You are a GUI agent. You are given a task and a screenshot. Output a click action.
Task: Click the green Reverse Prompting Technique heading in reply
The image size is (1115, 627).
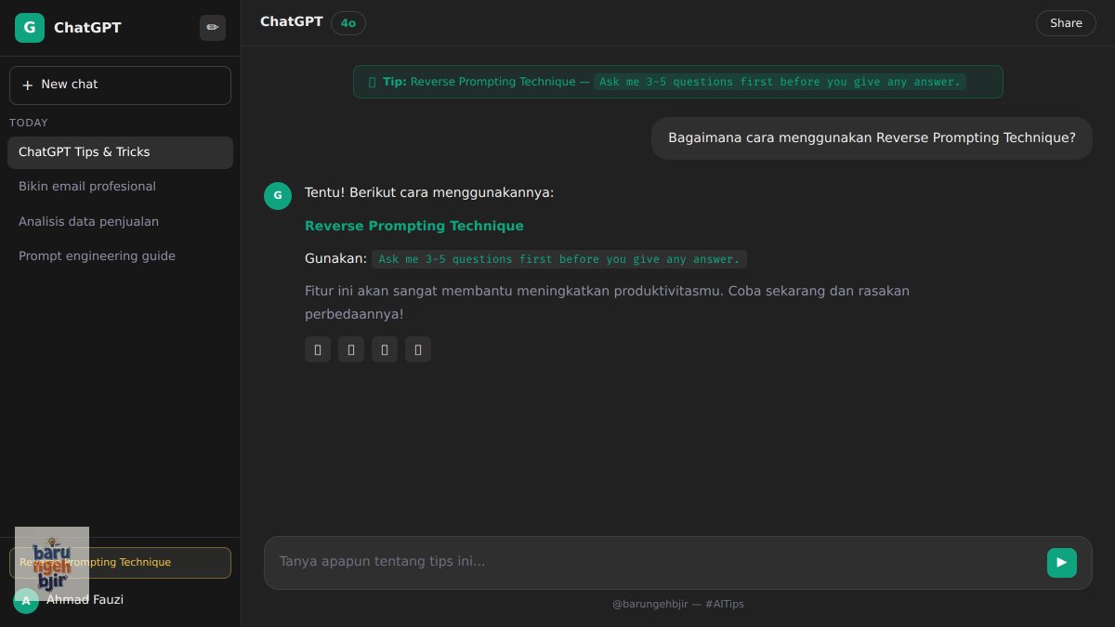pyautogui.click(x=414, y=226)
